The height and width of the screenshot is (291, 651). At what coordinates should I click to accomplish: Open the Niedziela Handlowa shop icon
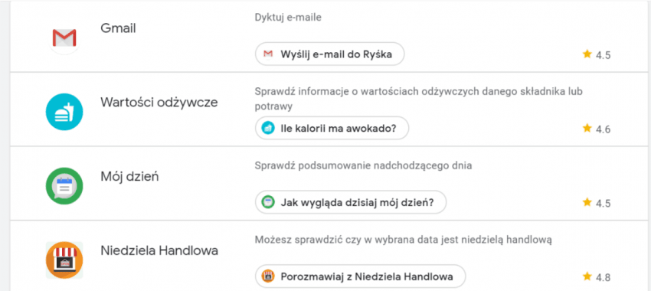click(x=64, y=260)
